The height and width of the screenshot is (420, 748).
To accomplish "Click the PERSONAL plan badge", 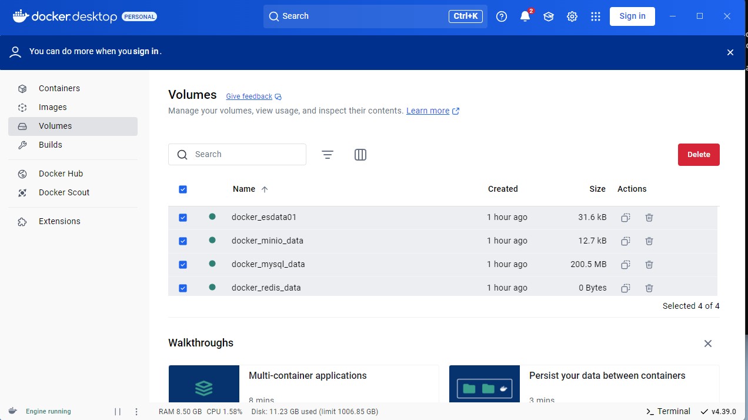I will [139, 16].
